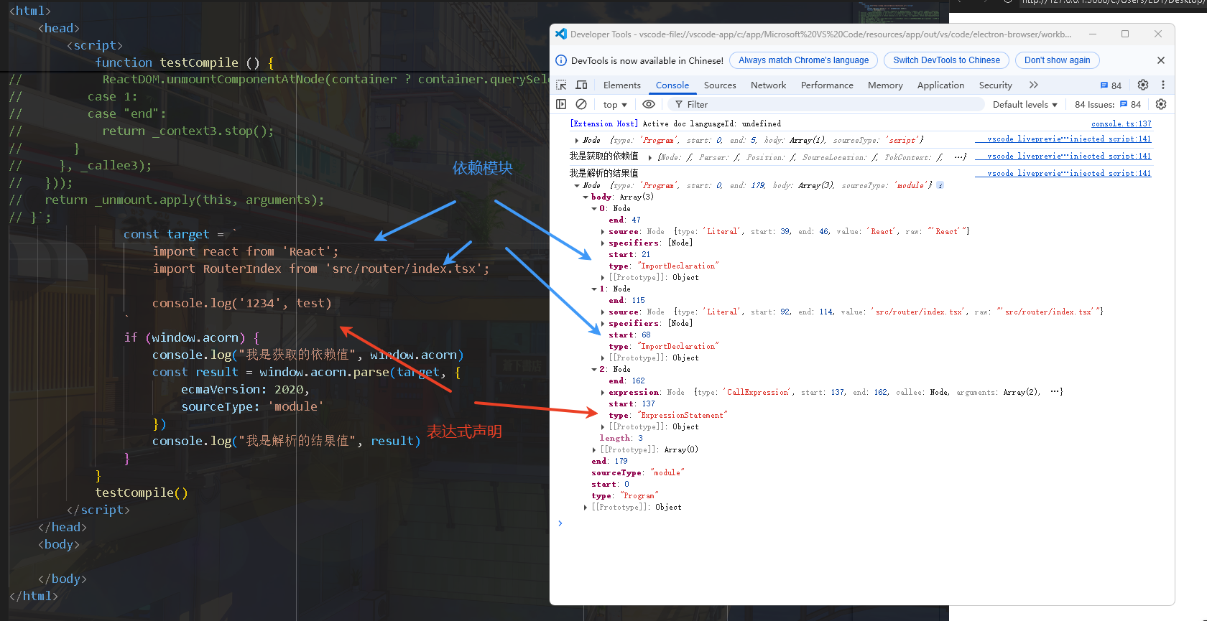Screen dimensions: 1207x621
Task: Expand the source Literal 'React' node
Action: (603, 231)
